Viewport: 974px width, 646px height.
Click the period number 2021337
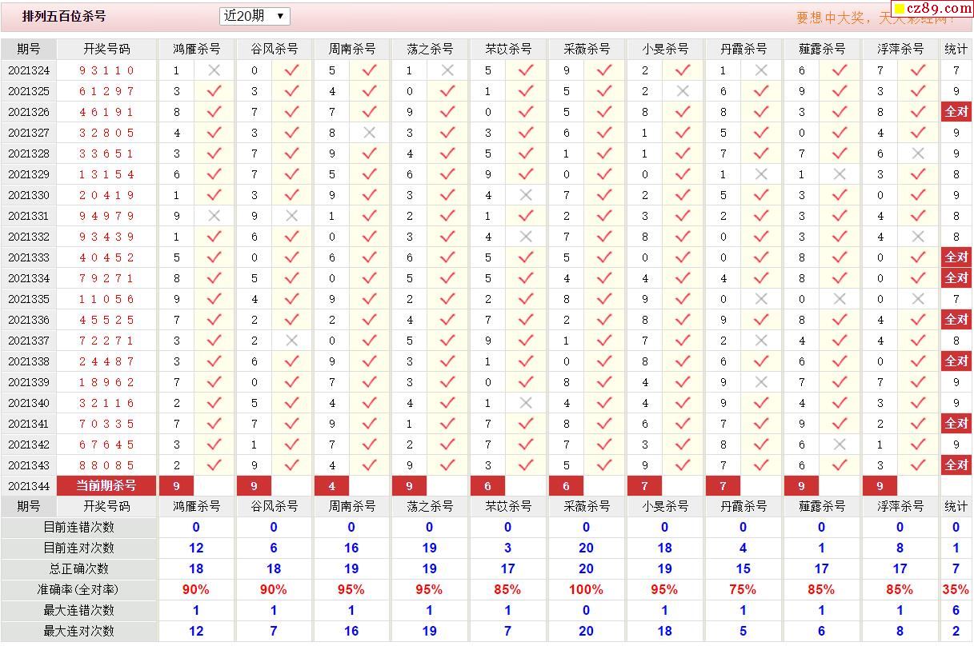pos(29,341)
